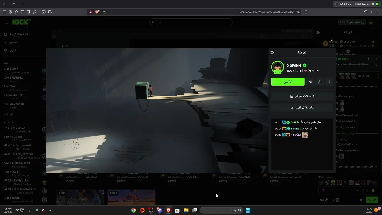Screen dimensions: 382x215
Task: Bookmark this page with the bookmark icon
Action: 306,12
